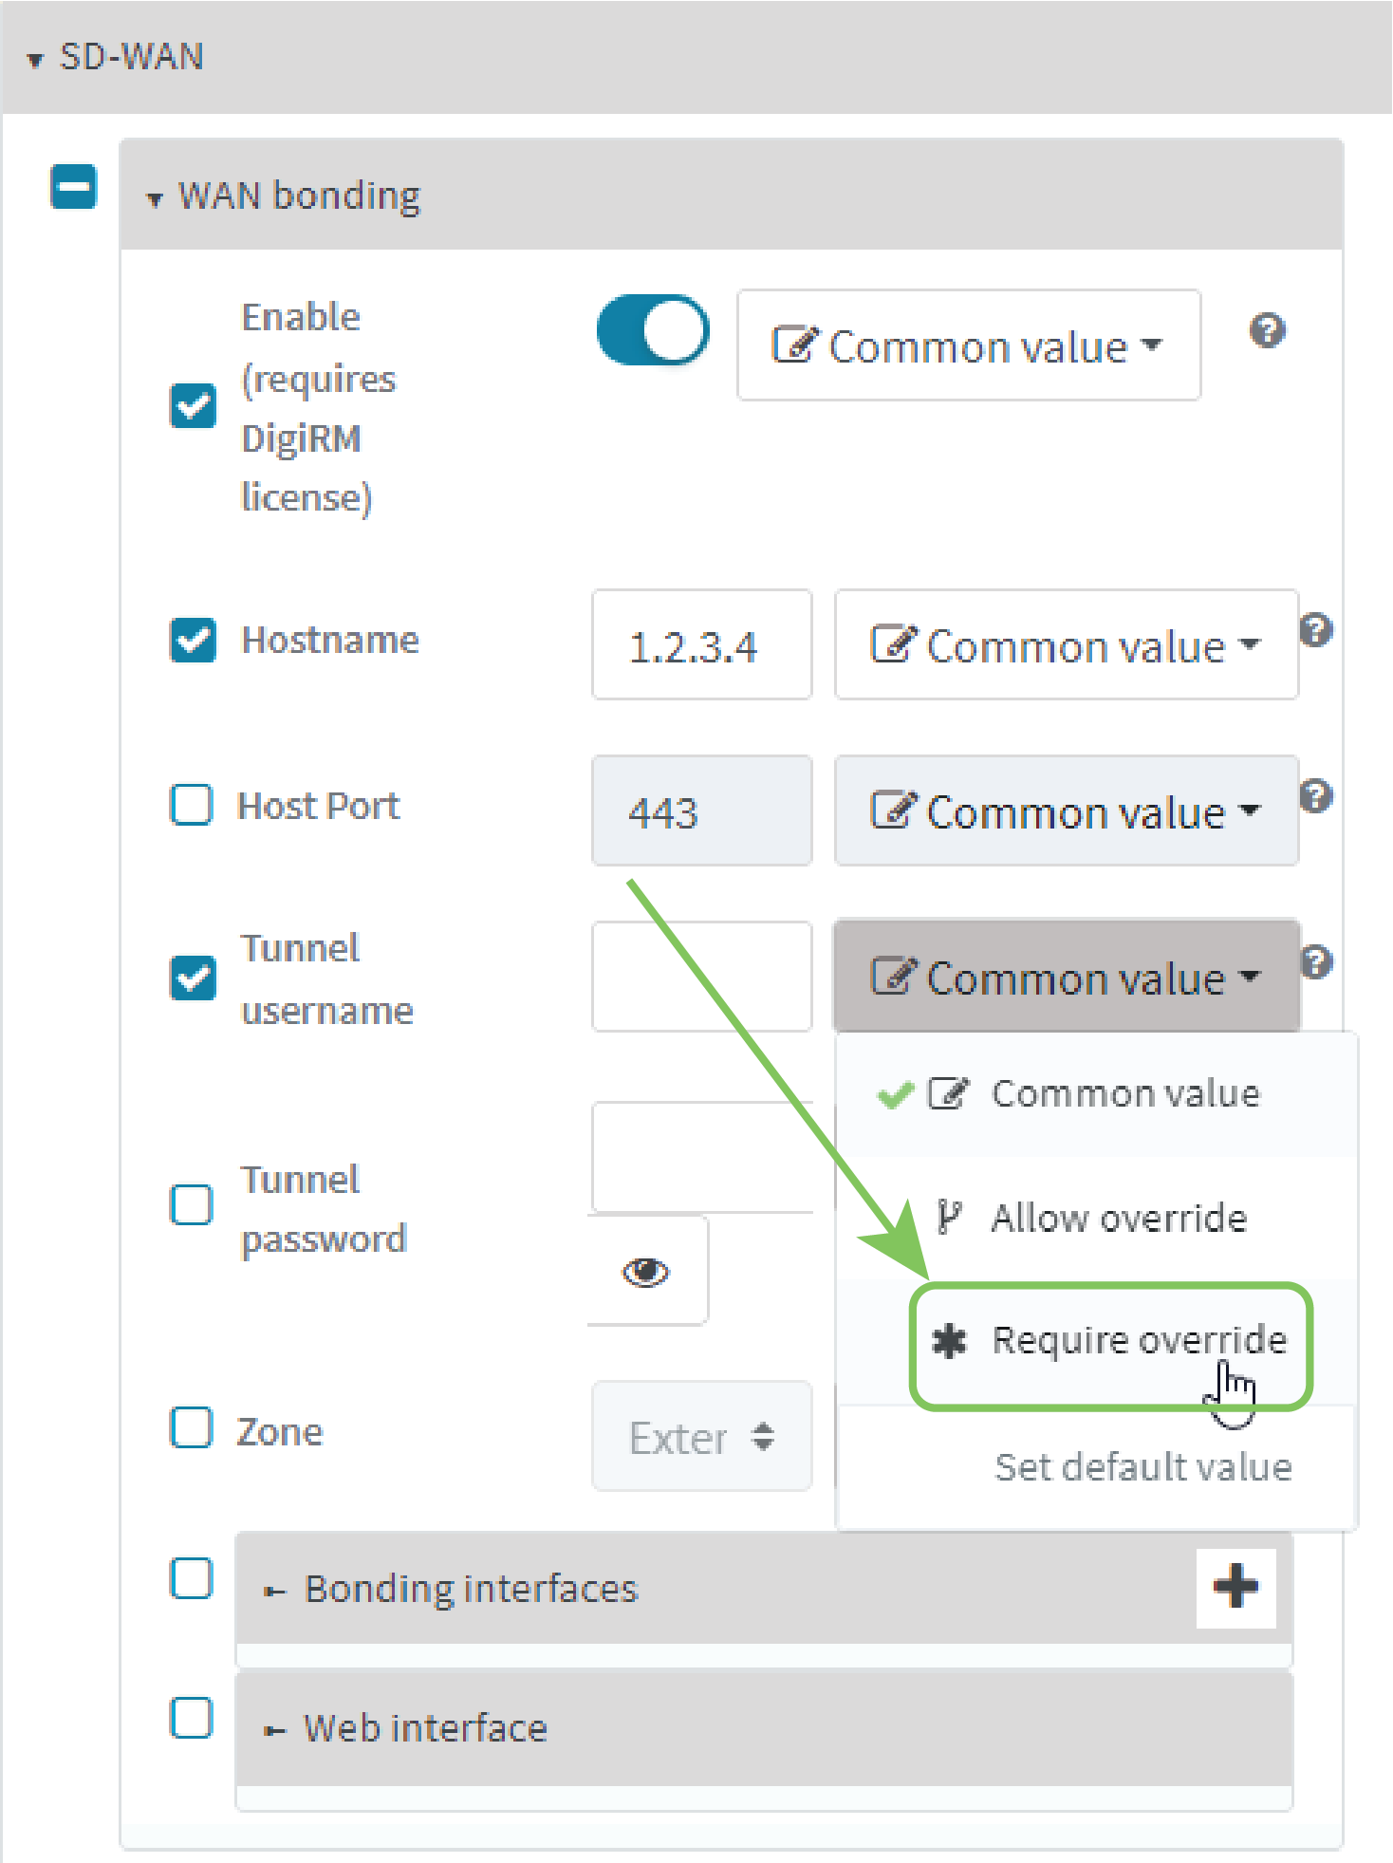
Task: Open help for the Enable setting
Action: [1268, 330]
